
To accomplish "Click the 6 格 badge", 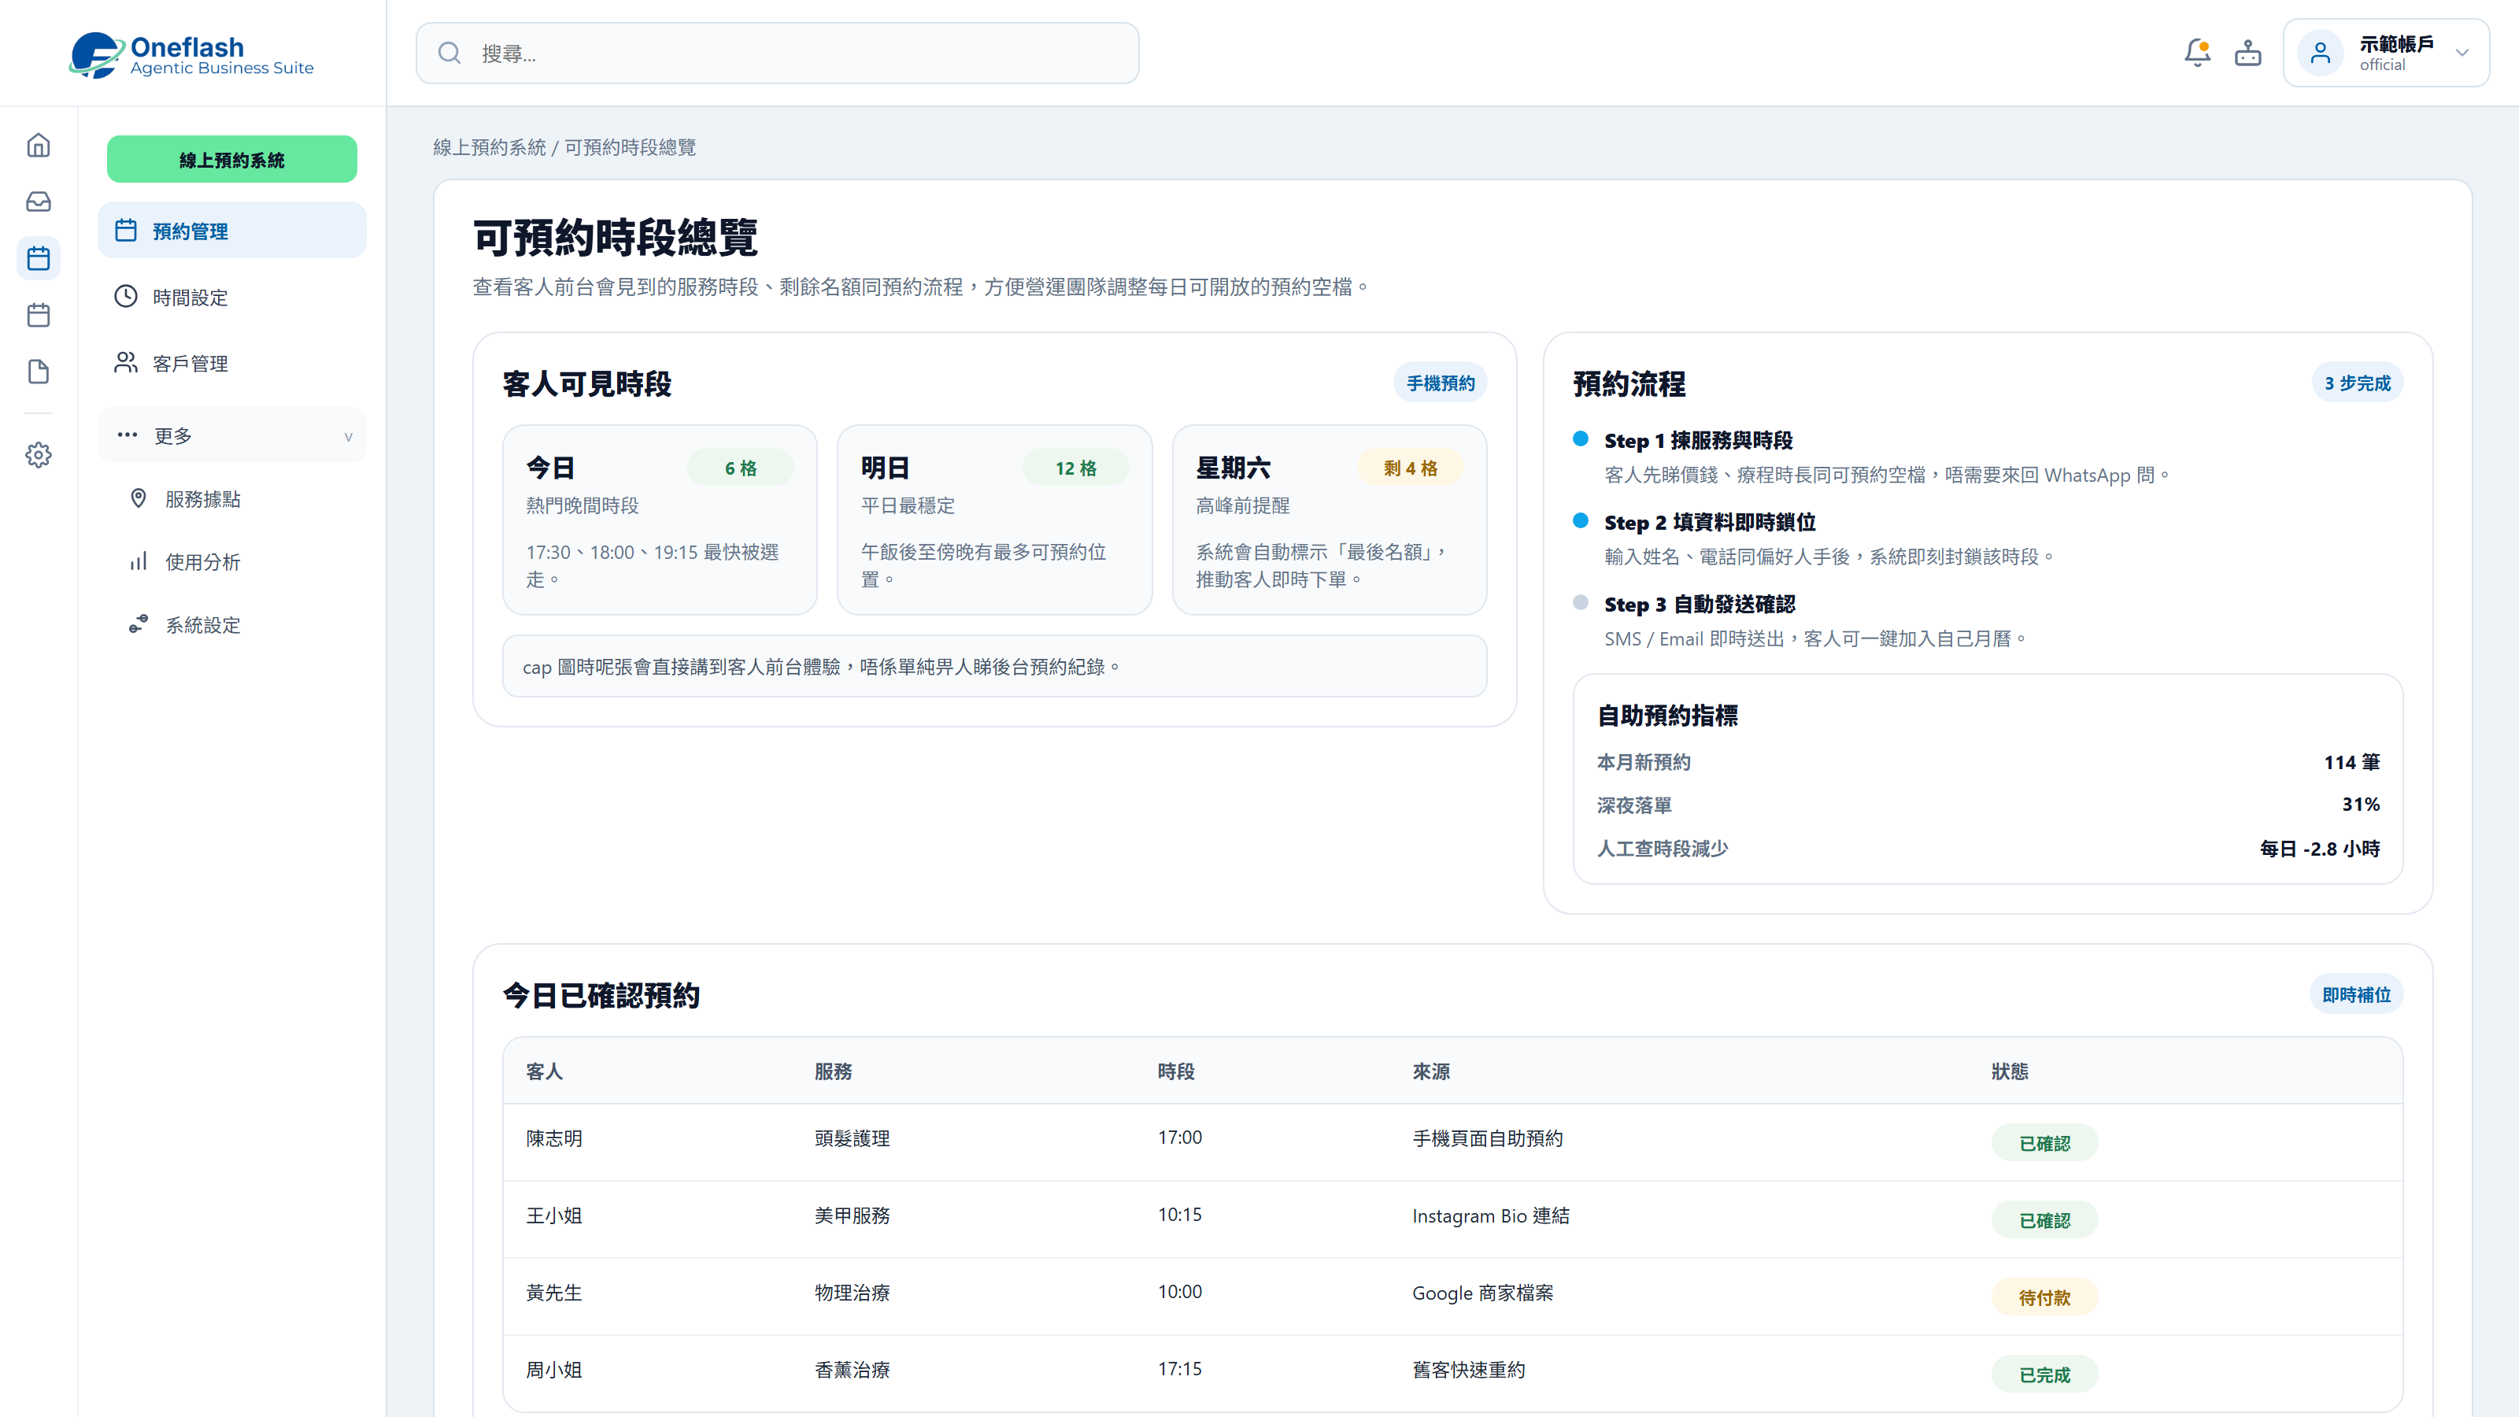I will click(x=740, y=468).
